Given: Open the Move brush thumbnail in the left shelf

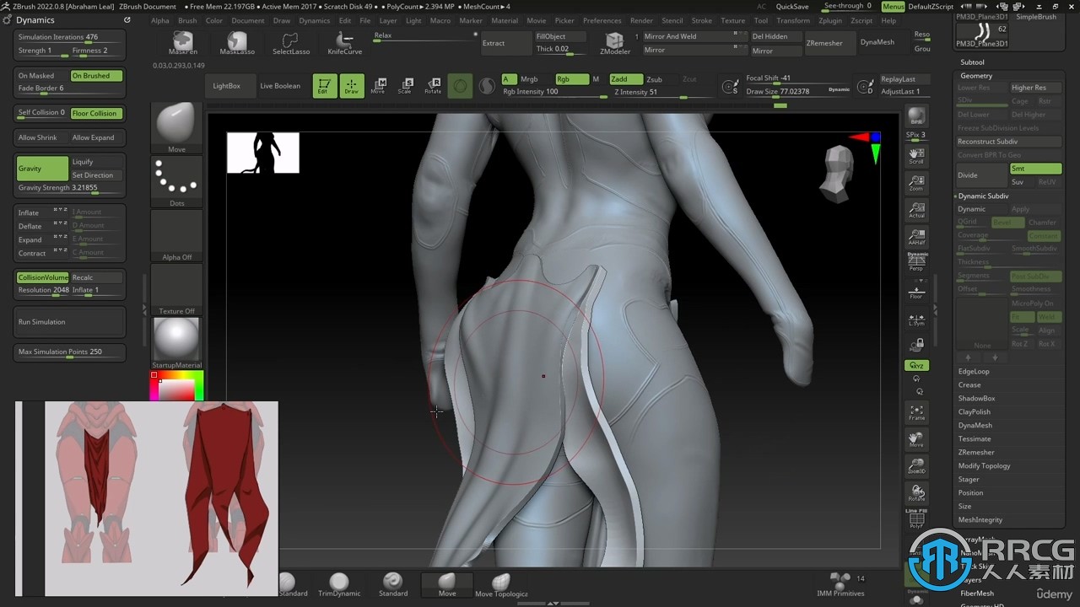Looking at the screenshot, I should [x=176, y=126].
